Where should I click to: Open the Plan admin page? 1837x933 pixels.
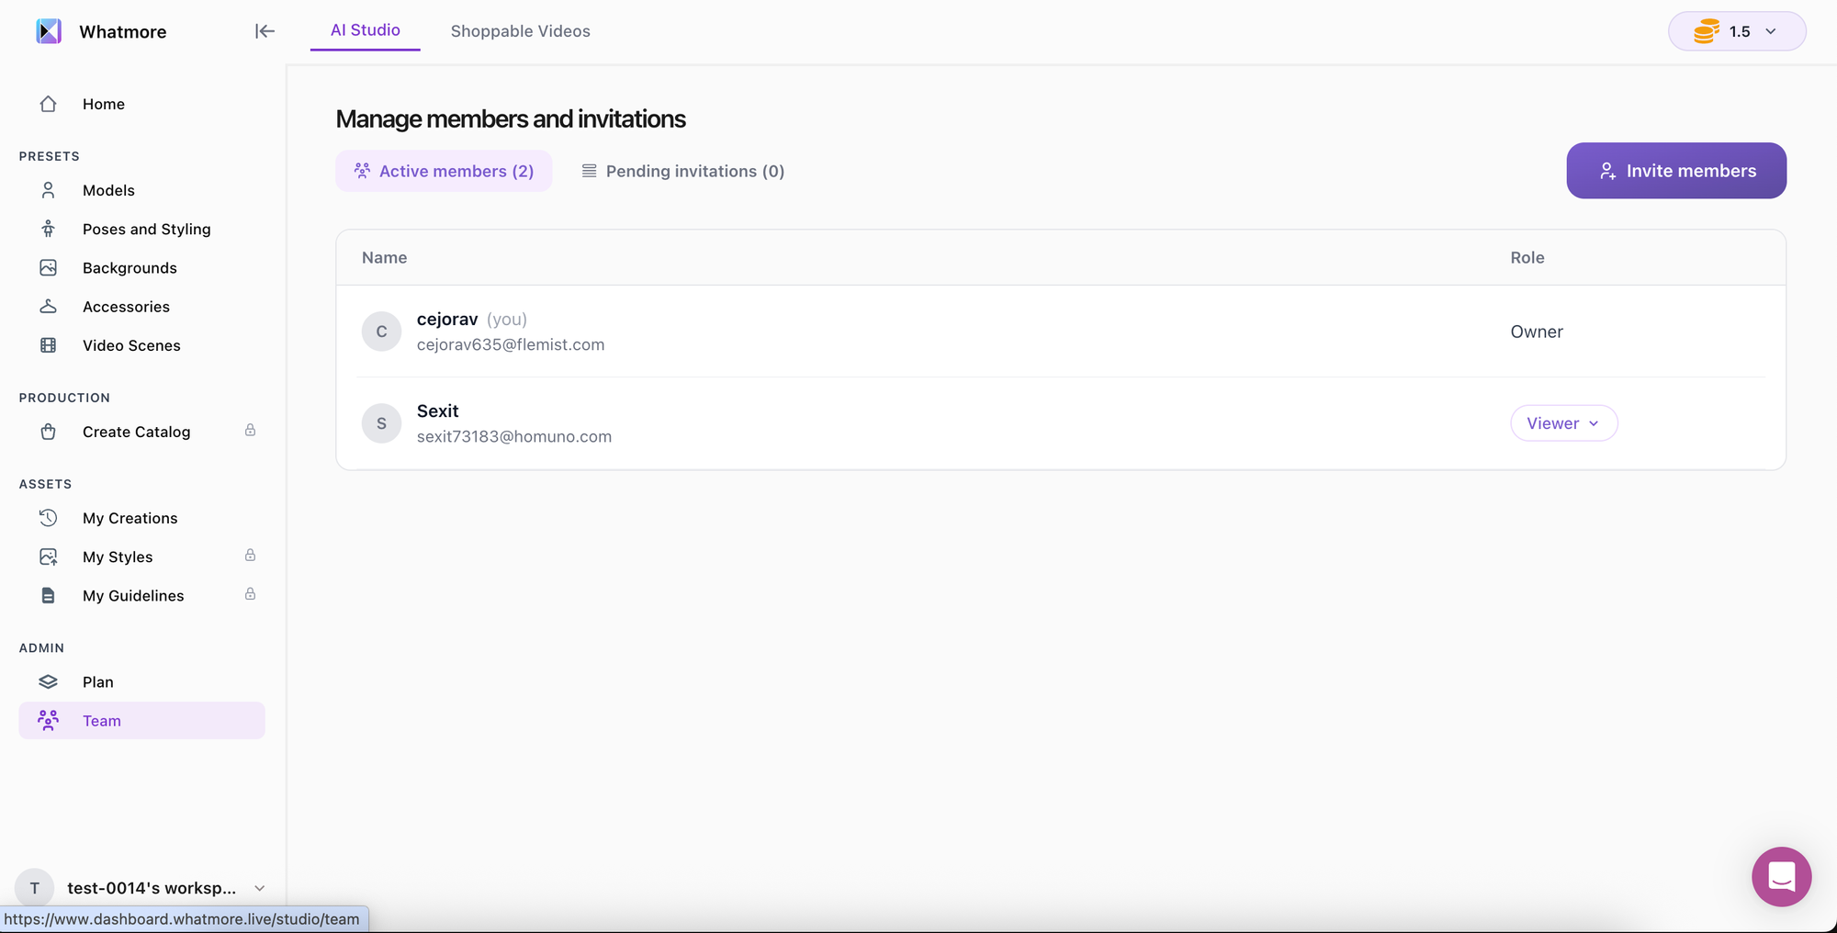(x=98, y=681)
